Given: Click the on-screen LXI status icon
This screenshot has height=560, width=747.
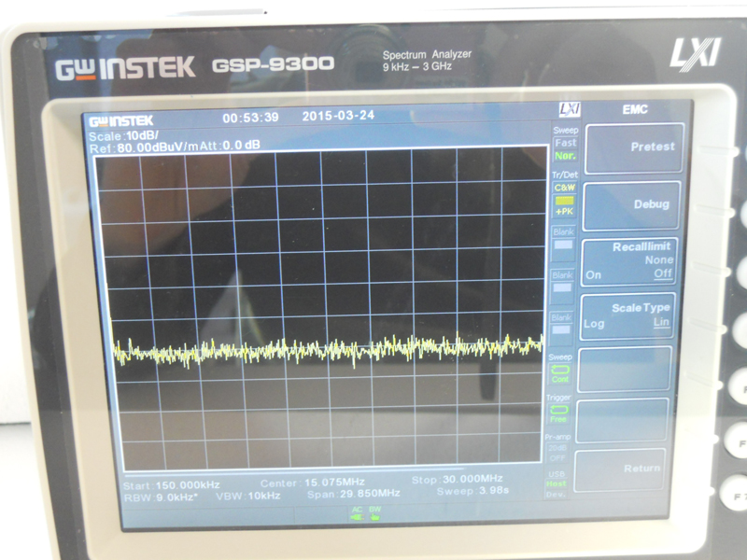Looking at the screenshot, I should [x=570, y=110].
